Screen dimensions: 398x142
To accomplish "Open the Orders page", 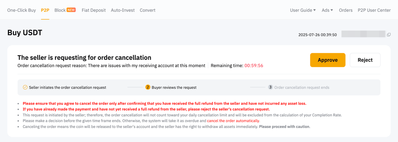I will click(346, 10).
